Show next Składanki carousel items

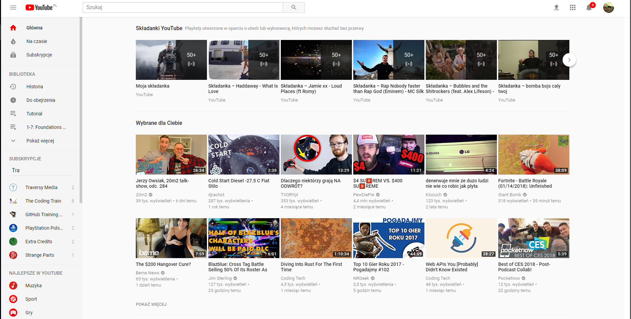569,60
